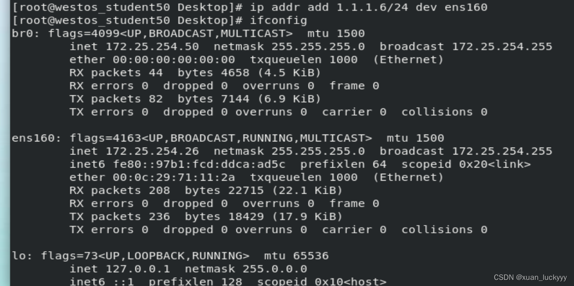Click the CSDN @xuan_luckyyy watermark

tap(530, 277)
